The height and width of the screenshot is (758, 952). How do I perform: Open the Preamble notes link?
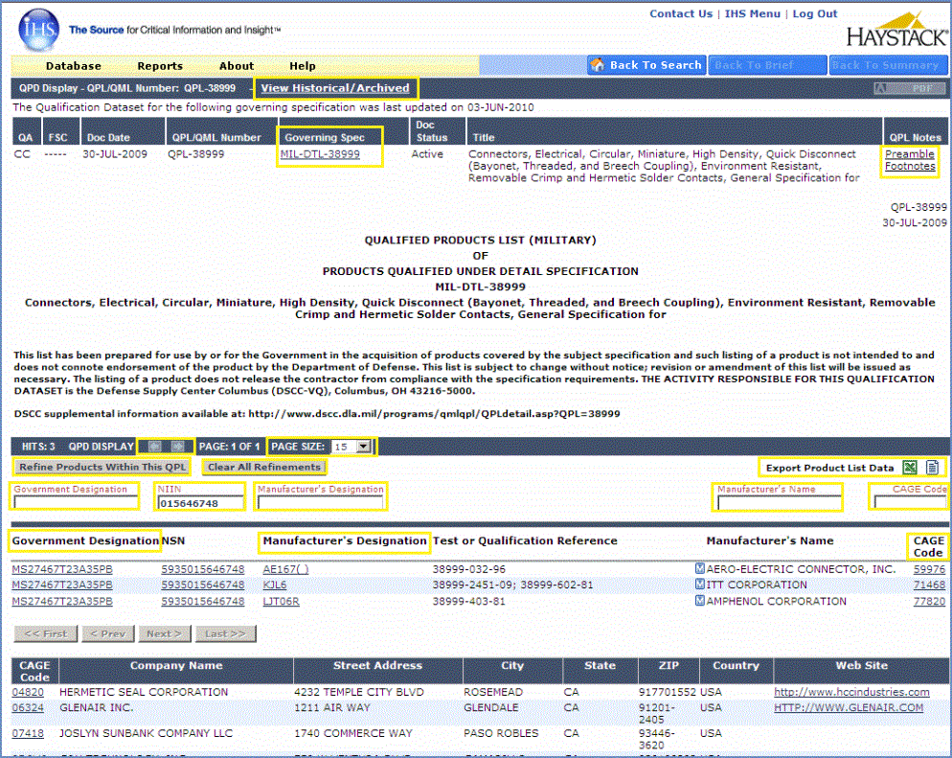[910, 154]
